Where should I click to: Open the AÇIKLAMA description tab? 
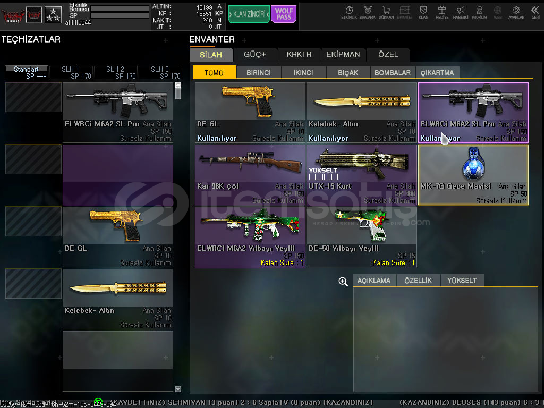click(x=374, y=280)
